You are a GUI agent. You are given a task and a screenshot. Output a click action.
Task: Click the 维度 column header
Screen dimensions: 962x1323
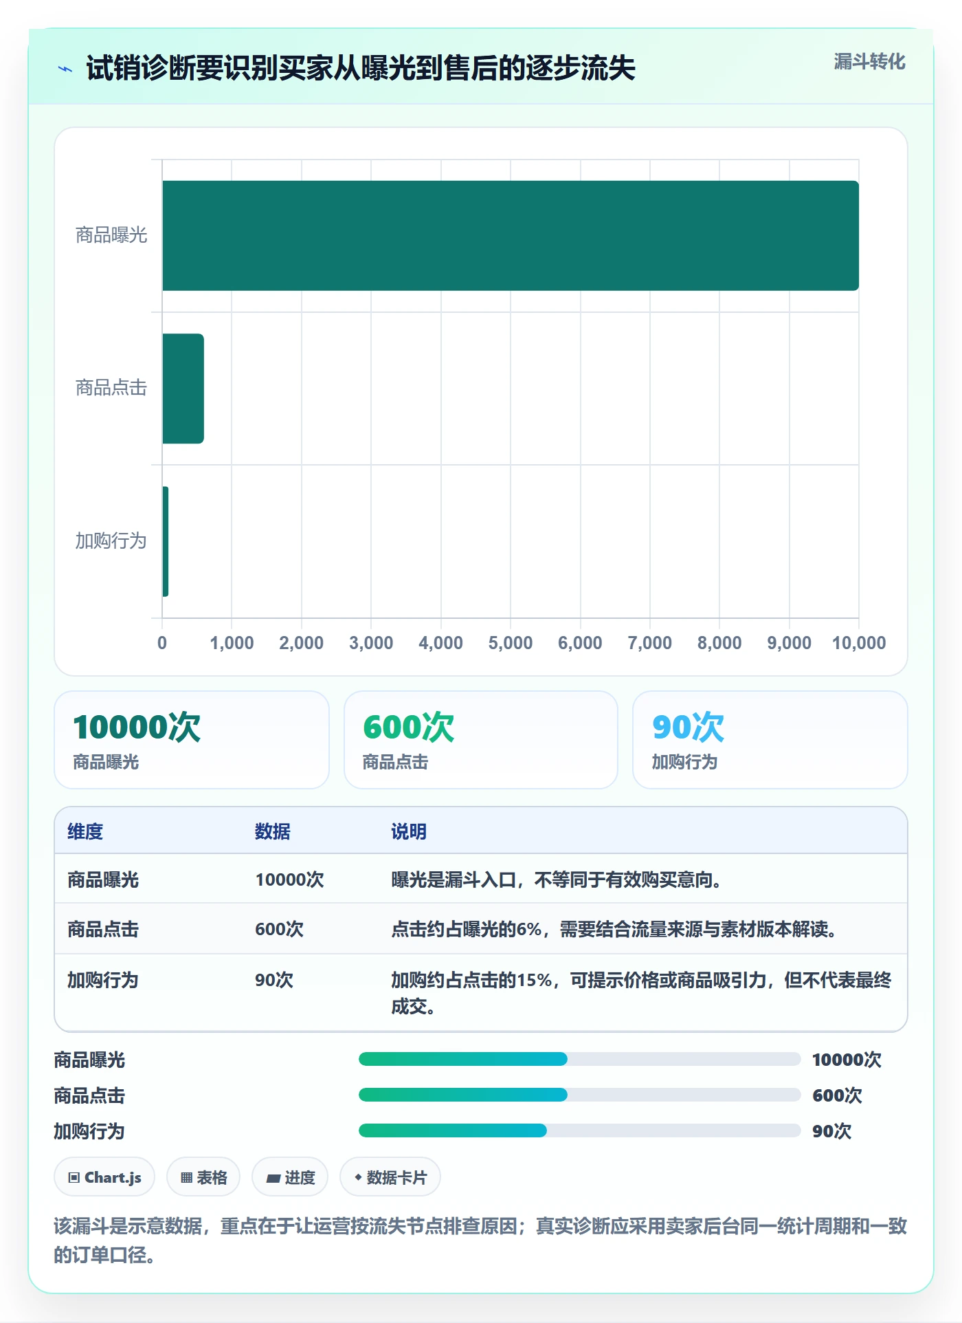(x=85, y=831)
